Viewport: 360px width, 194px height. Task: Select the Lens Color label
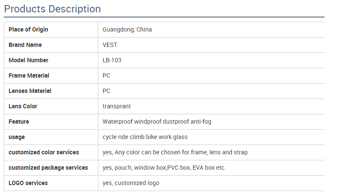[23, 106]
